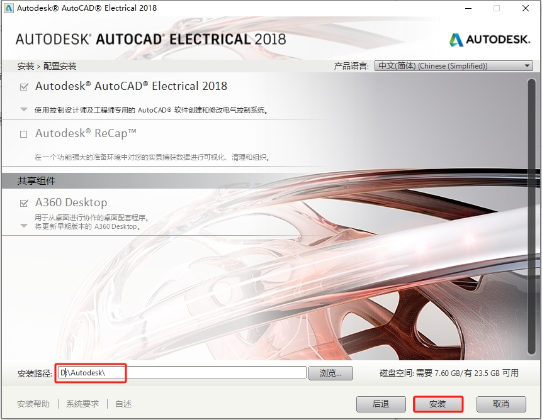Expand AutoCAD Electrical 2018 configuration arrow
The width and height of the screenshot is (542, 420).
pos(24,110)
